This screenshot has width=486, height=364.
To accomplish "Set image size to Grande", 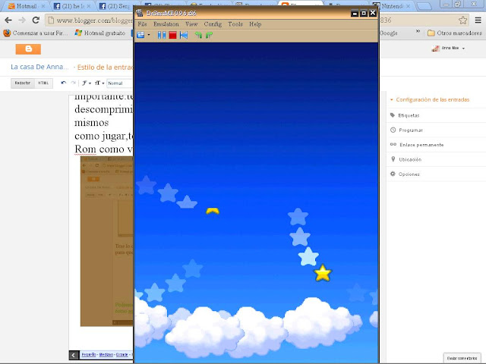I will point(121,354).
